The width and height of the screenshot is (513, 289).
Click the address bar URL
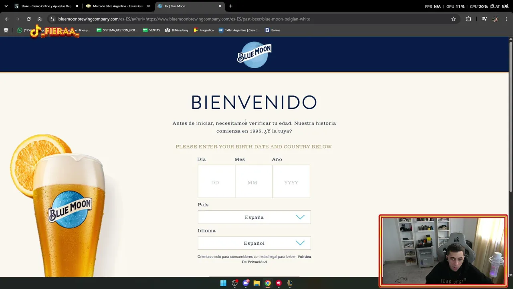pyautogui.click(x=184, y=19)
